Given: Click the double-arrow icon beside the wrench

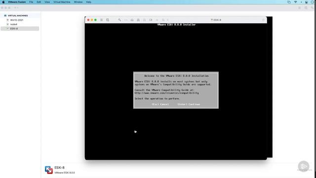Looking at the screenshot, I should (x=126, y=20).
